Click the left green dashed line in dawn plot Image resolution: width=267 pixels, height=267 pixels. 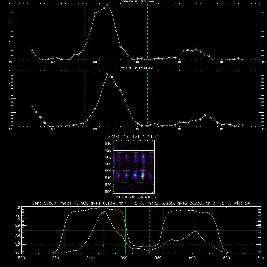click(x=85, y=32)
